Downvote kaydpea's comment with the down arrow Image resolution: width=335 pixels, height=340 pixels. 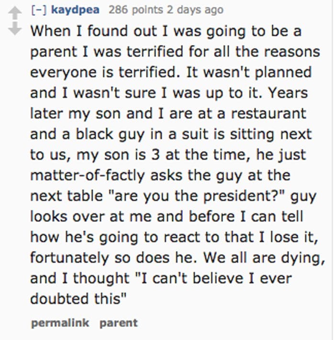point(15,28)
